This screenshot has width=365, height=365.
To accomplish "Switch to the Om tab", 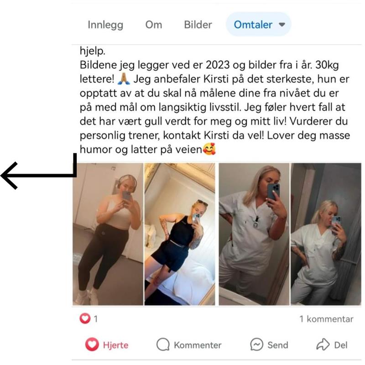I will click(154, 25).
